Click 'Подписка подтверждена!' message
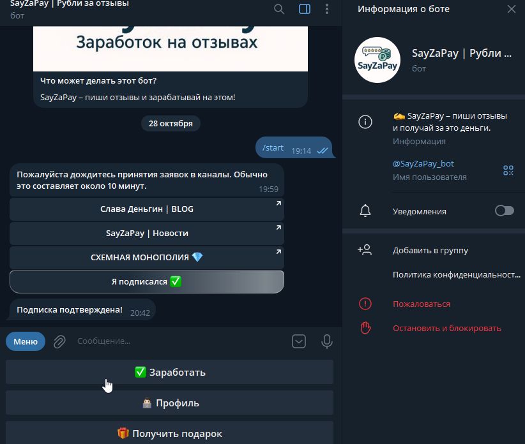Viewport: 525px width, 444px height. [82, 309]
